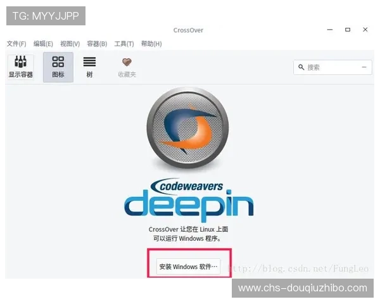Switch to 树 list view
The width and height of the screenshot is (380, 304).
(89, 67)
